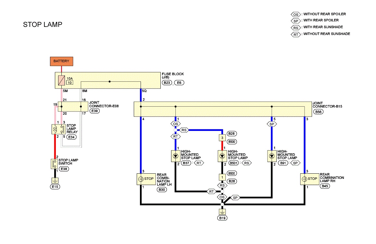
Task: Click the OS legend marker, without rear spoiler
Action: point(296,15)
